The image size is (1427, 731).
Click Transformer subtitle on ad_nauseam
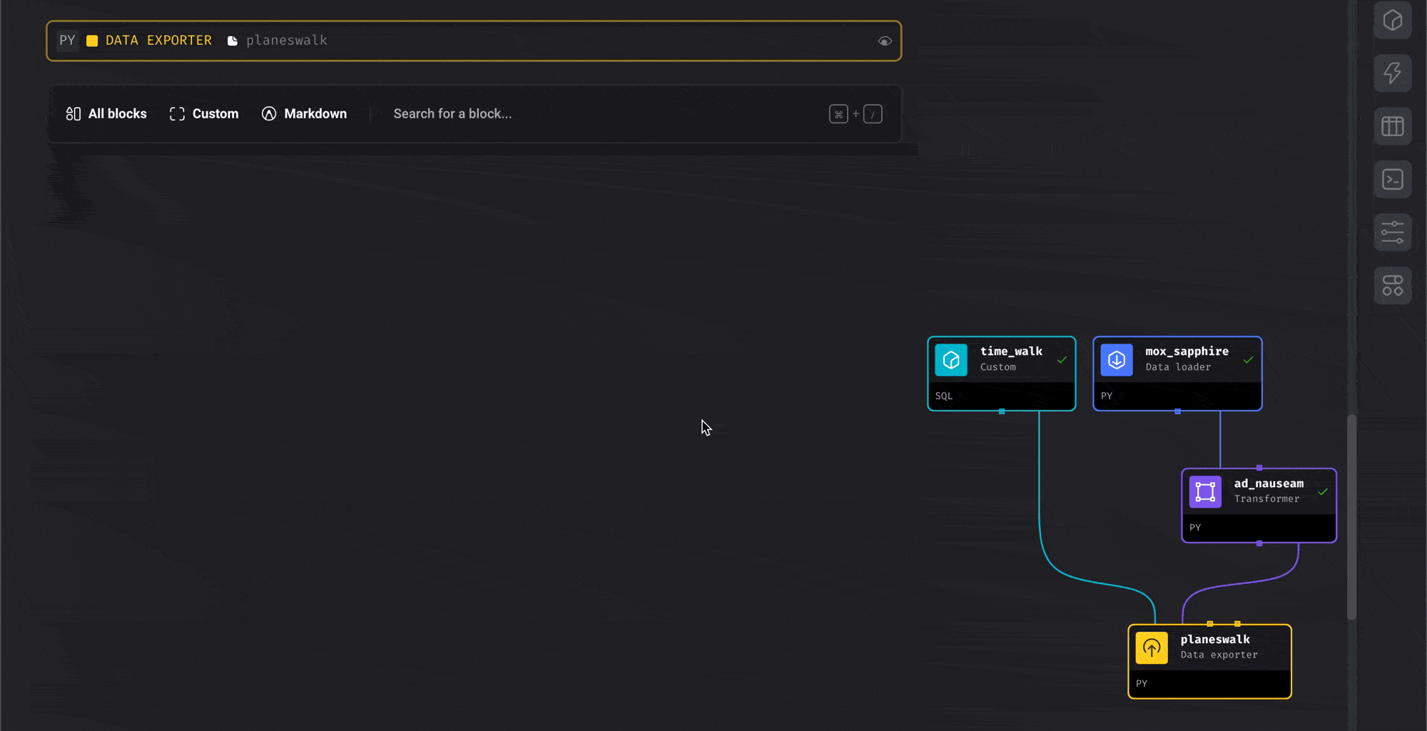click(x=1266, y=499)
